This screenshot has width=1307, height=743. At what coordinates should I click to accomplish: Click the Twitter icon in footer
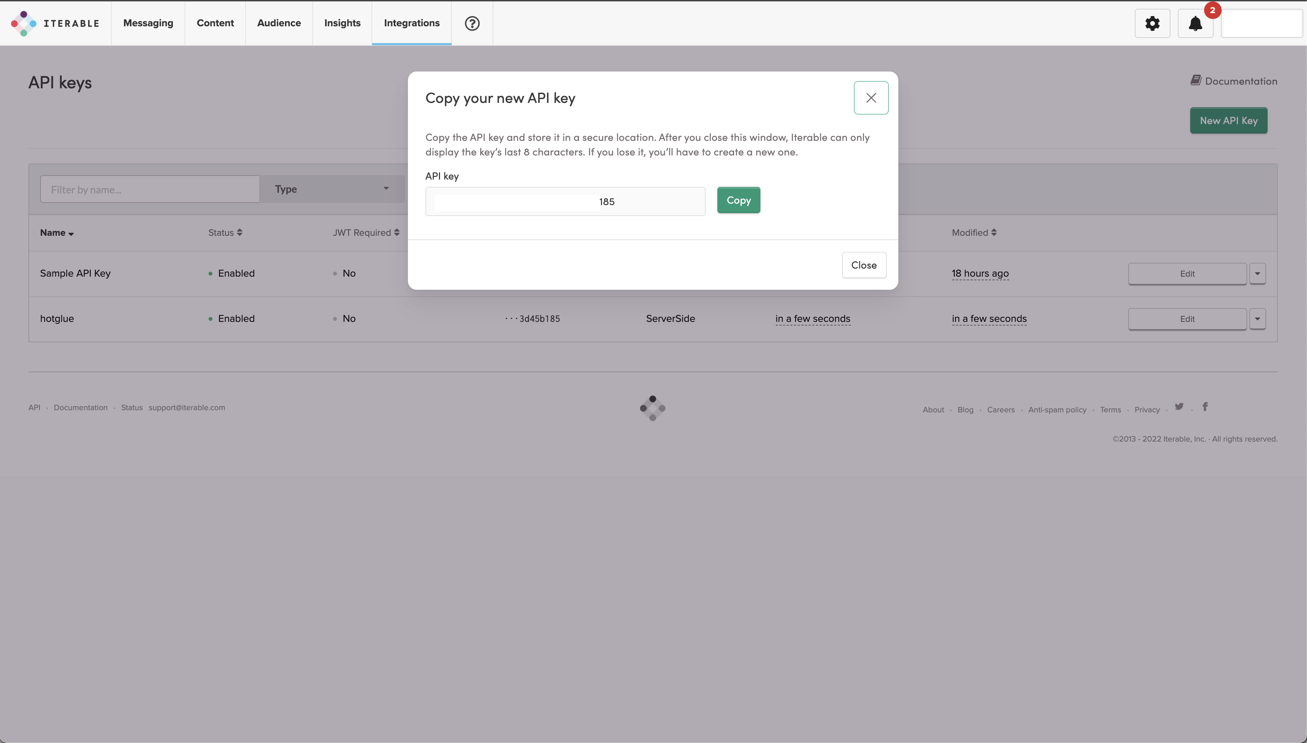pyautogui.click(x=1179, y=407)
